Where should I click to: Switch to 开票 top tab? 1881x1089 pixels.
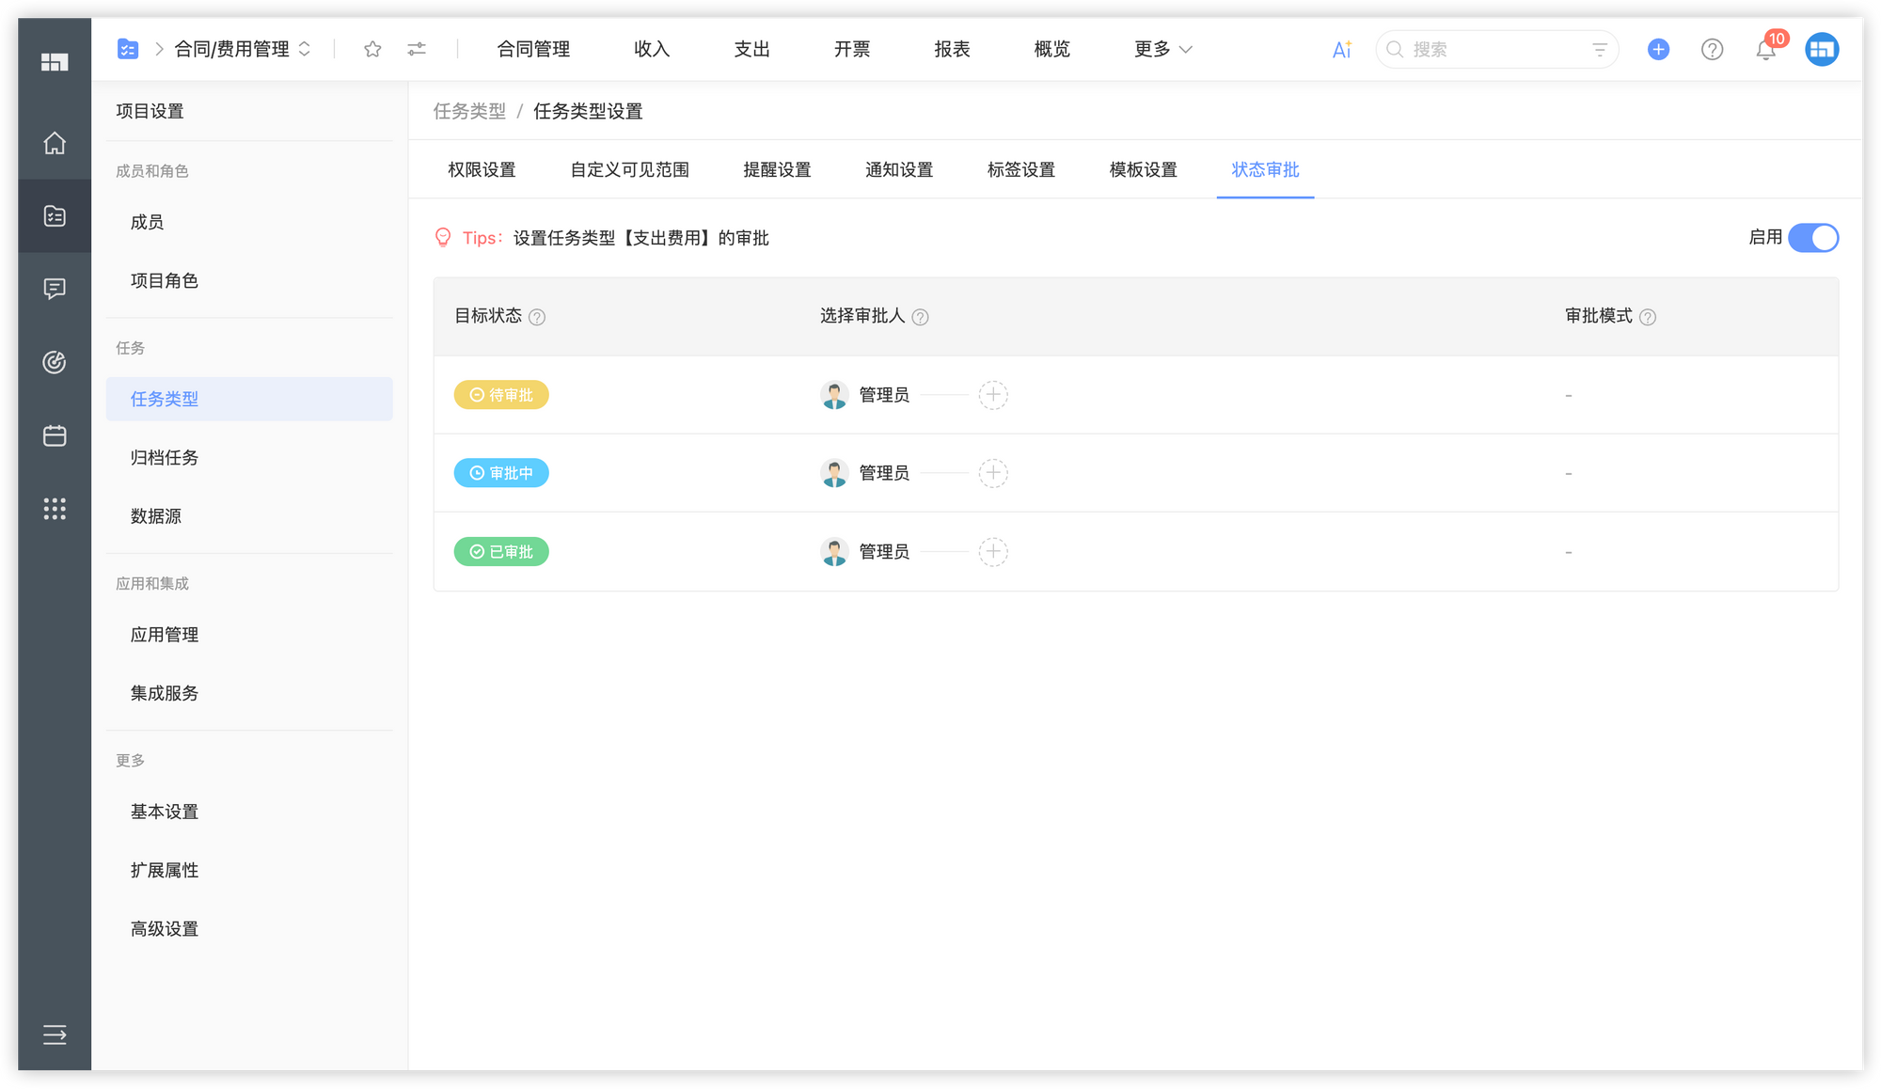pos(852,49)
